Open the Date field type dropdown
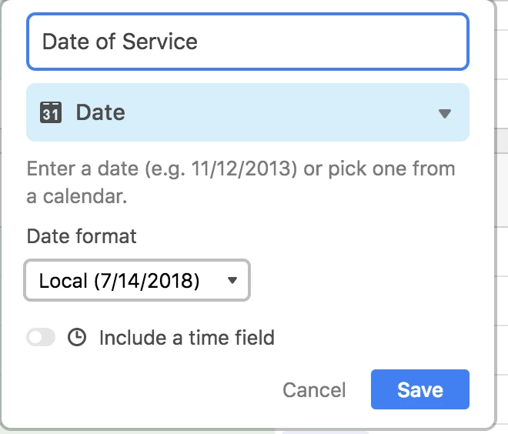 (247, 112)
